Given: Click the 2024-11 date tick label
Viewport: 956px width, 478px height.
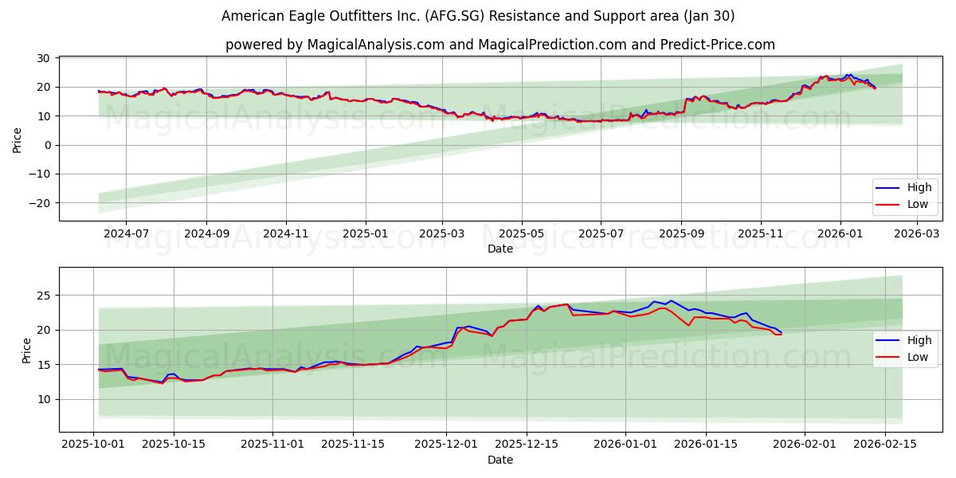Looking at the screenshot, I should pyautogui.click(x=286, y=234).
